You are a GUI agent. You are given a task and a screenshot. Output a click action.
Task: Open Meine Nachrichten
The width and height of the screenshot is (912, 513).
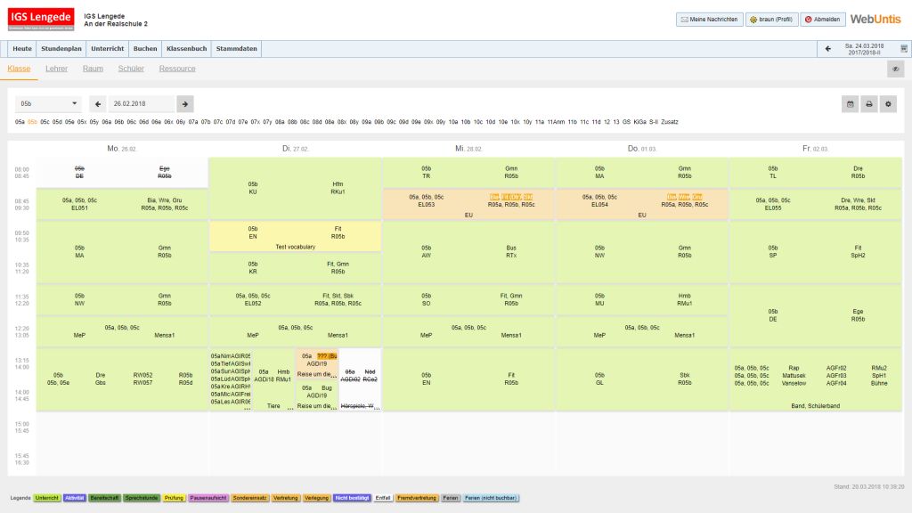coord(708,19)
